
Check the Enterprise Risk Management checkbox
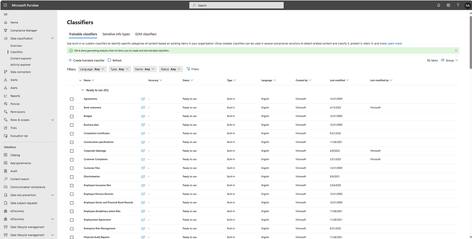pyautogui.click(x=72, y=229)
